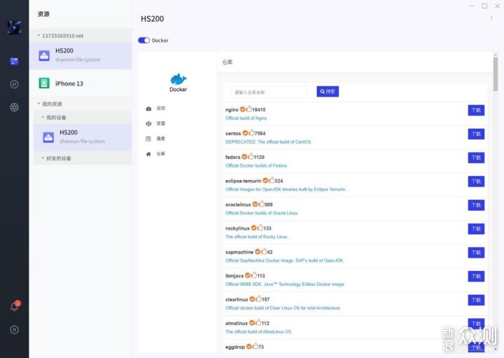The height and width of the screenshot is (358, 504).
Task: Collapse the 我的资源 section
Action: pyautogui.click(x=38, y=104)
